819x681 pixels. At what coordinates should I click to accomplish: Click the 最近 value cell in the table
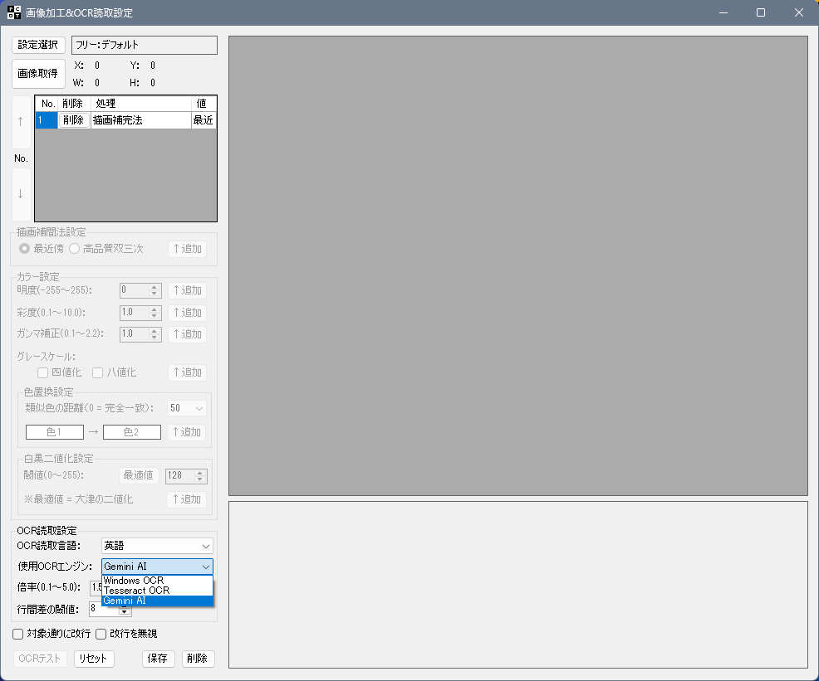click(204, 120)
